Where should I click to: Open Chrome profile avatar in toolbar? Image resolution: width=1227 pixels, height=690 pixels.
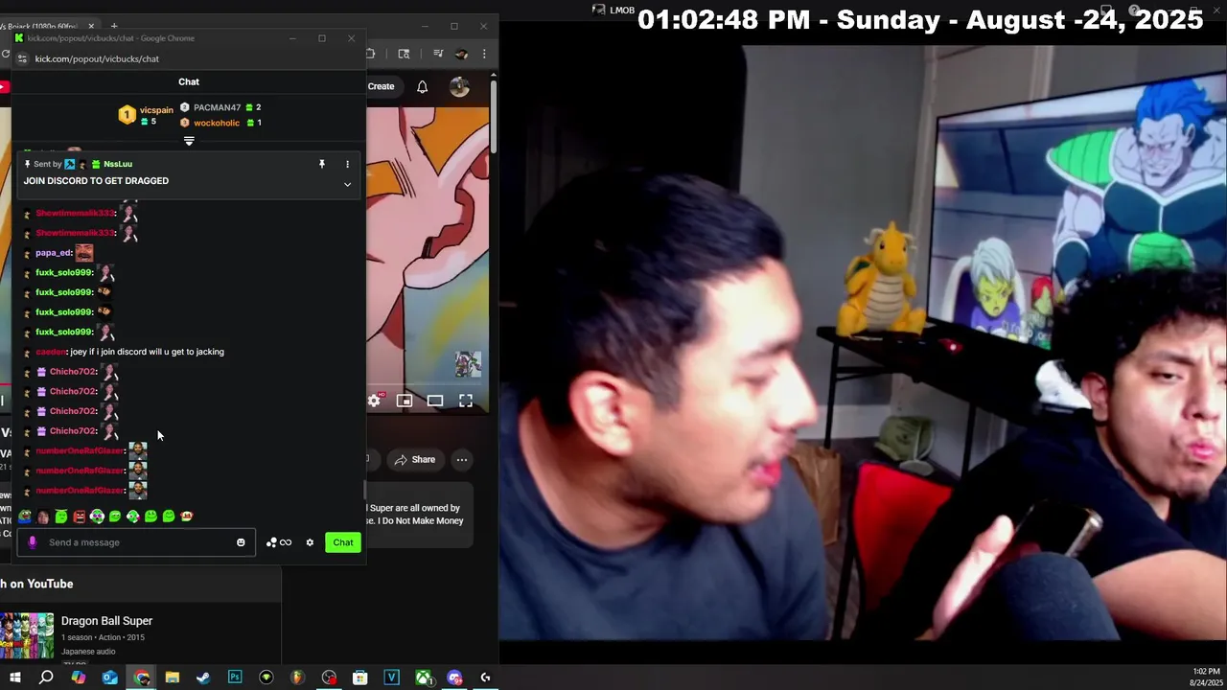[461, 54]
